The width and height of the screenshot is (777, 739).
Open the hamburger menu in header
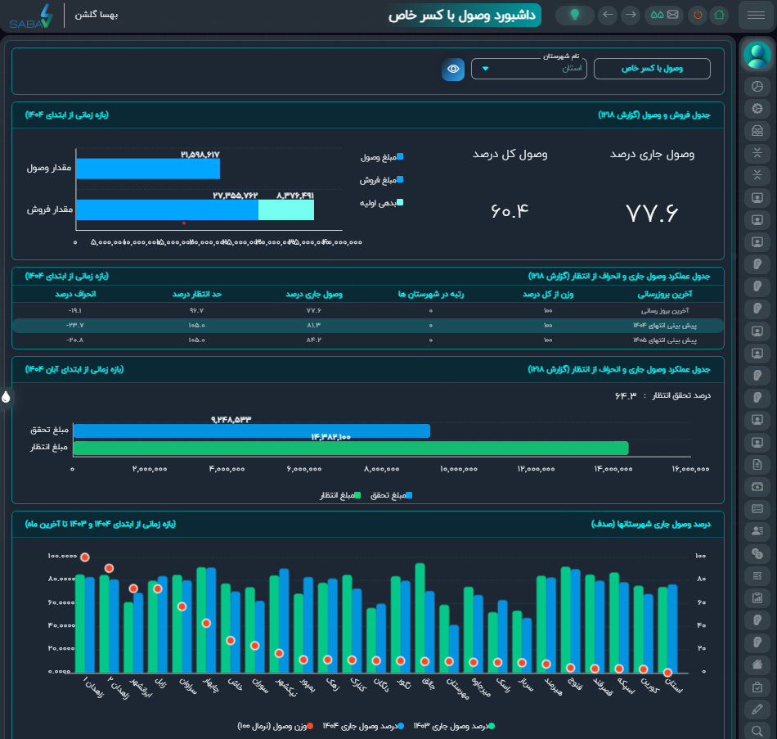pos(756,15)
